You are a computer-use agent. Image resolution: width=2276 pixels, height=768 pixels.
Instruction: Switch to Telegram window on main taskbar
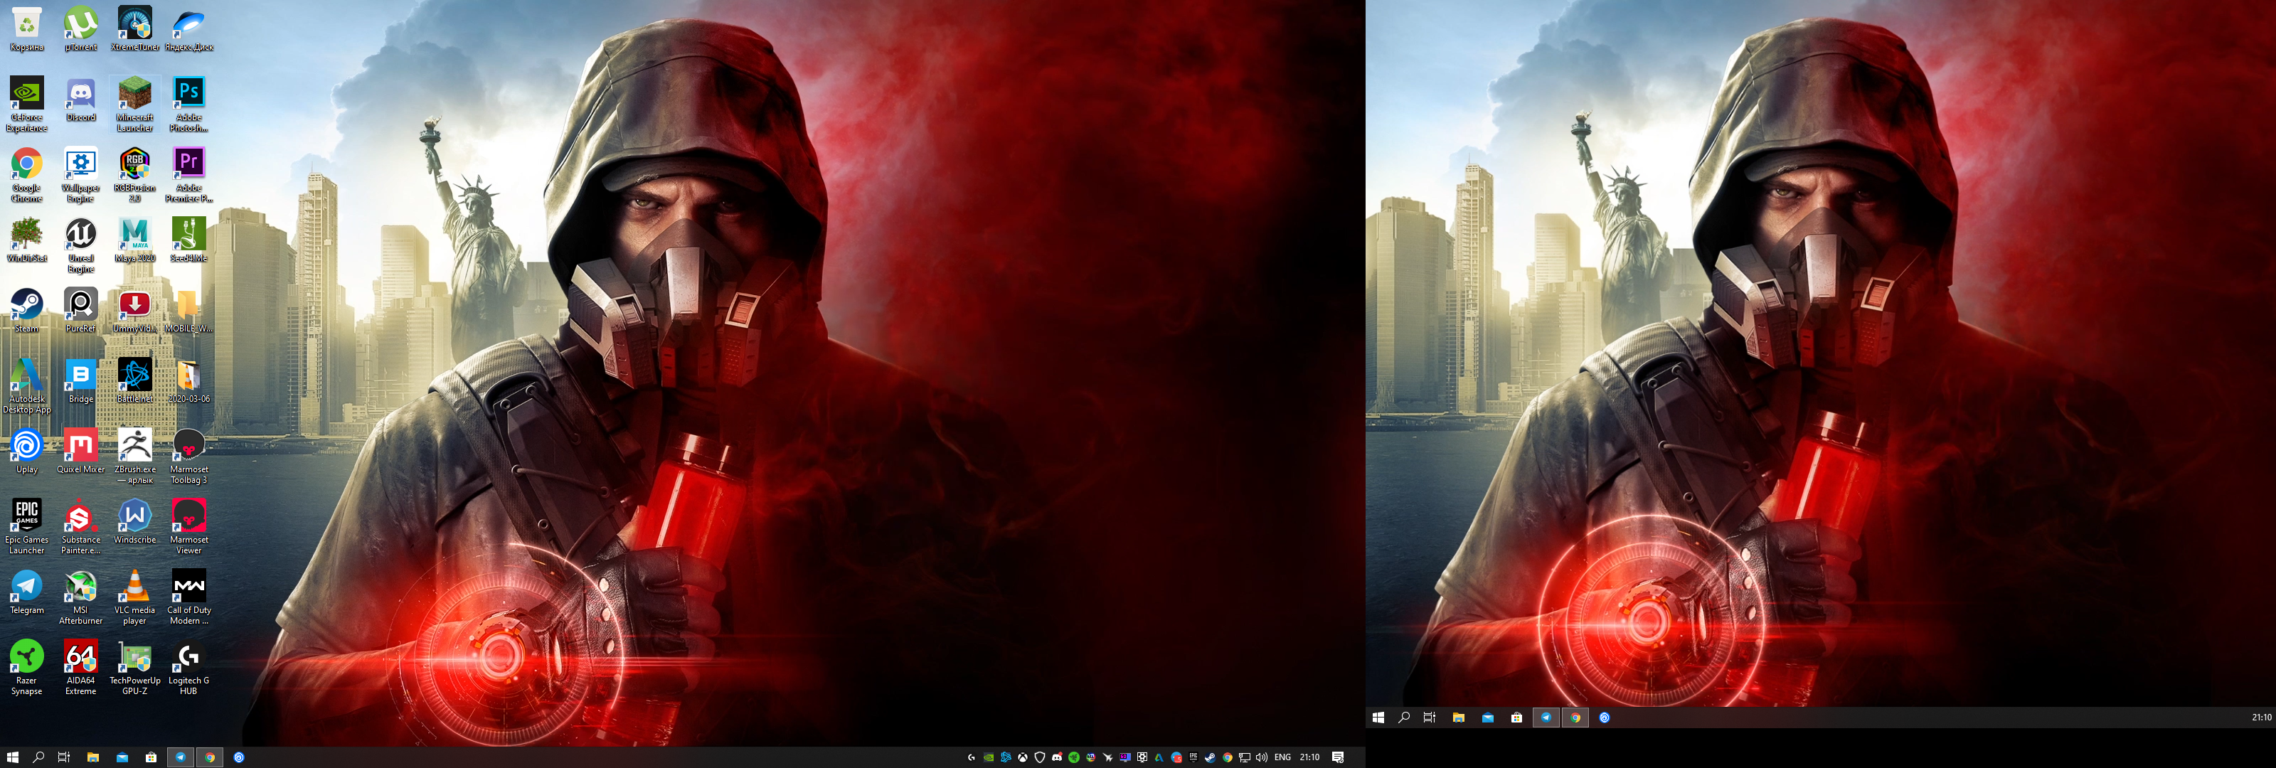tap(180, 757)
